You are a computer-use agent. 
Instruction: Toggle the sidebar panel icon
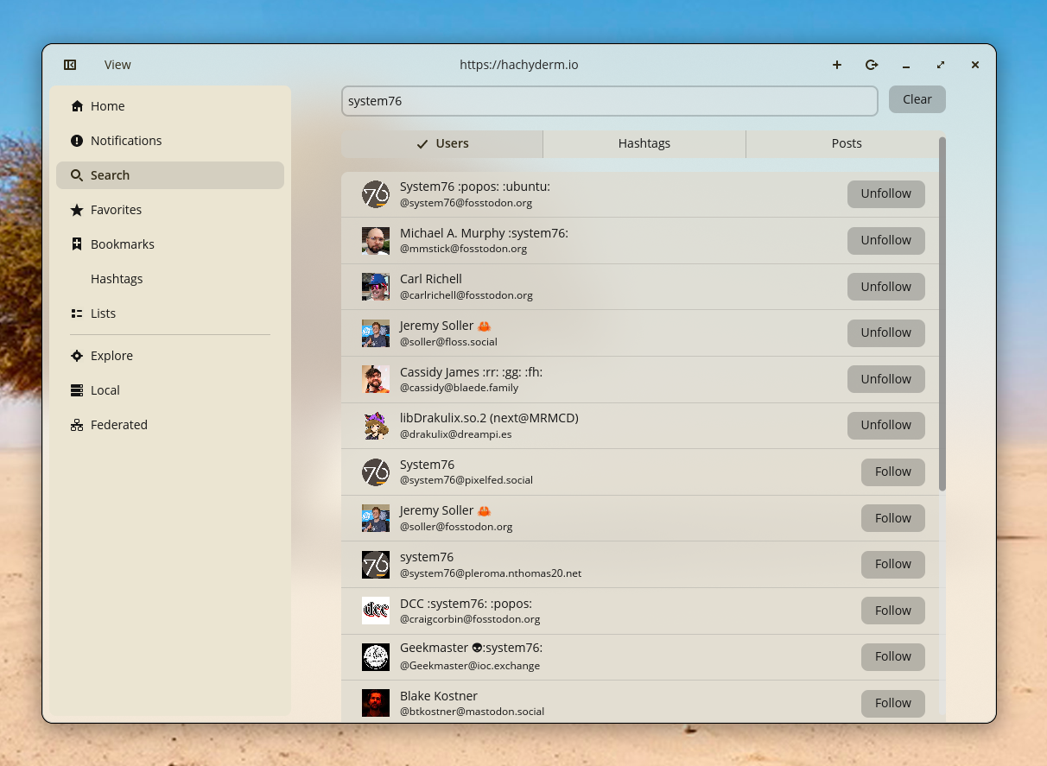(x=70, y=65)
